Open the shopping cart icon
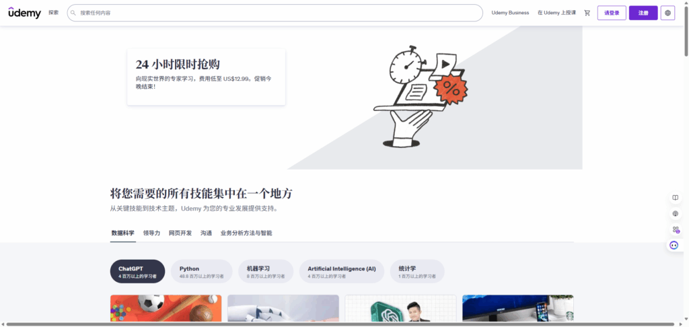The height and width of the screenshot is (327, 689). tap(587, 13)
